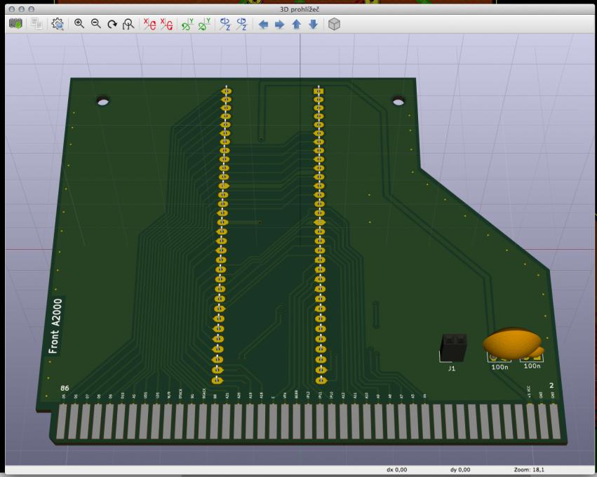Move the board down with the arrow
Screen dimensions: 597x477
coord(313,24)
